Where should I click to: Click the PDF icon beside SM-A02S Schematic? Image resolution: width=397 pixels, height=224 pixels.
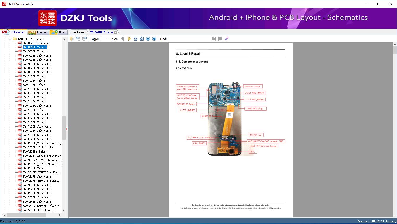(20, 43)
